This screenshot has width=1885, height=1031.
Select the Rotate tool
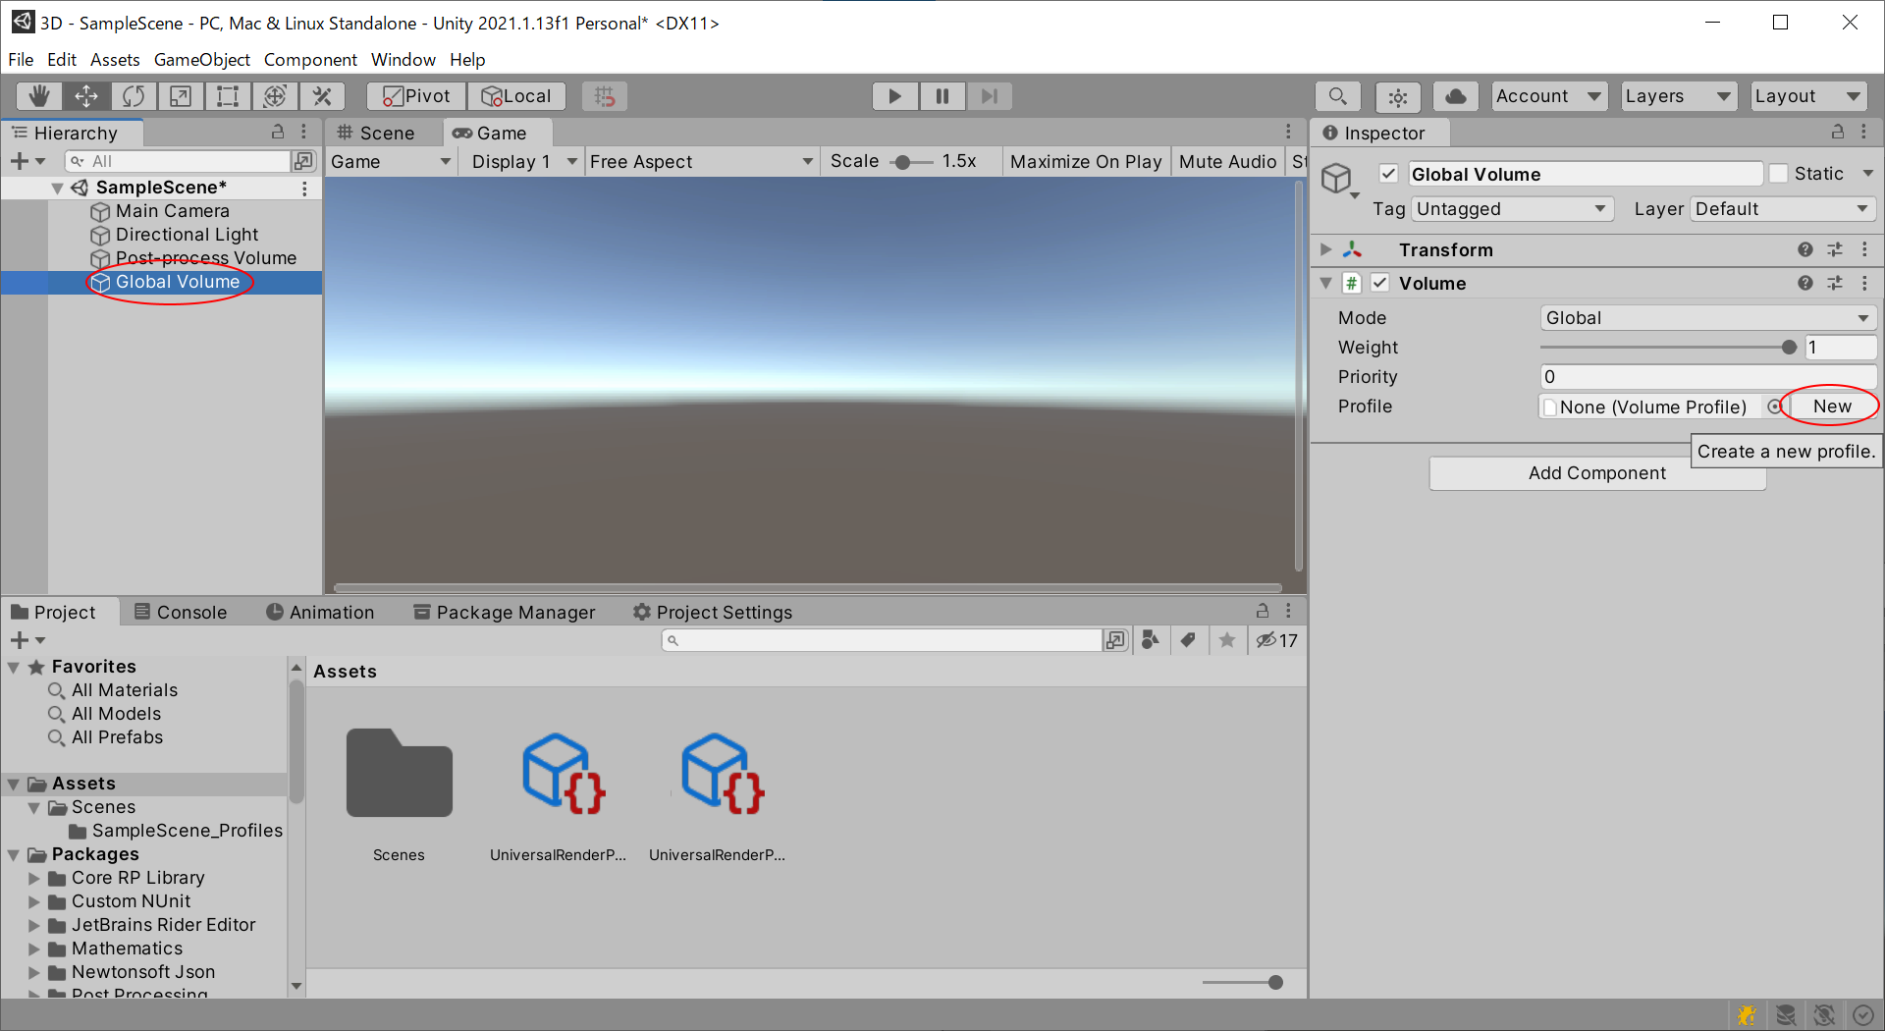coord(134,96)
